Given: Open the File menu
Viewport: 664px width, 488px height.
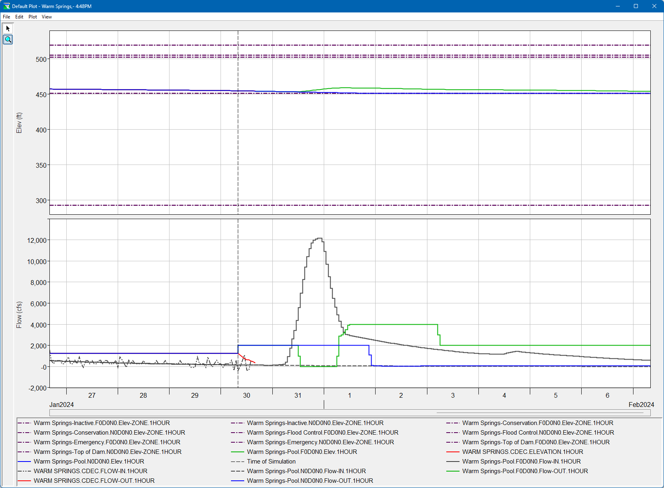Looking at the screenshot, I should [x=6, y=17].
